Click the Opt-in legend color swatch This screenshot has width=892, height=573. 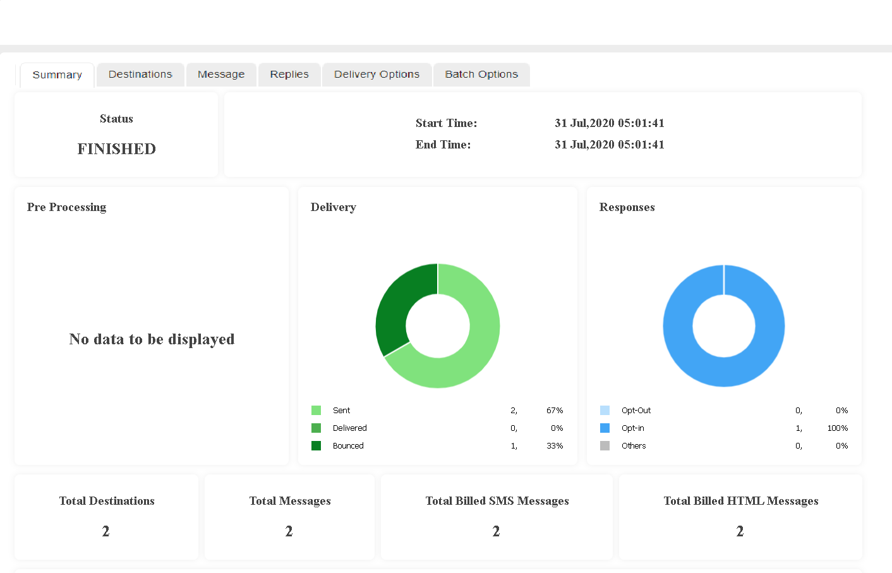point(605,428)
